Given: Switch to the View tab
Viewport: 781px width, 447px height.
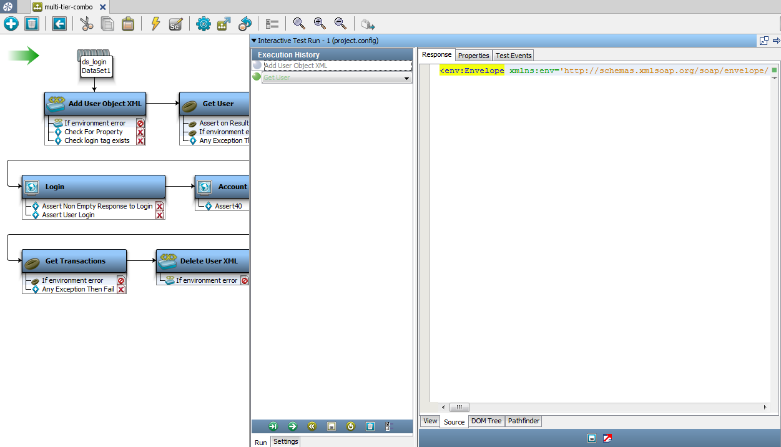Looking at the screenshot, I should (430, 421).
